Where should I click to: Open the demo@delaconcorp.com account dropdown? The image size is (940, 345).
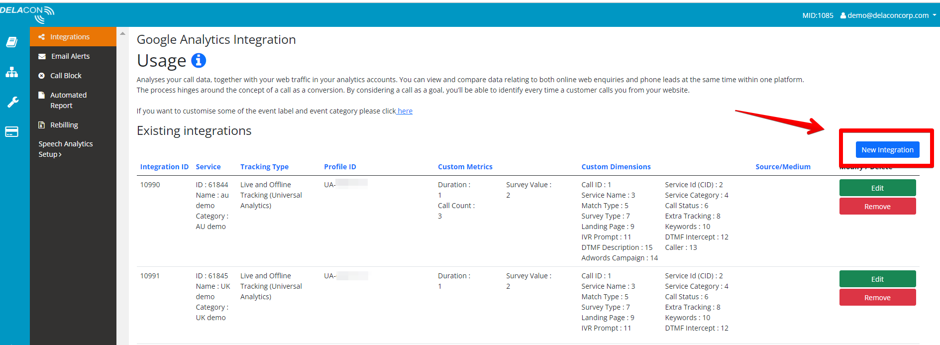click(888, 15)
